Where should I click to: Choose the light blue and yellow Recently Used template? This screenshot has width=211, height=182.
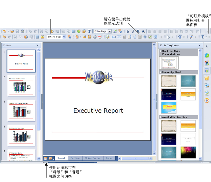(169, 107)
